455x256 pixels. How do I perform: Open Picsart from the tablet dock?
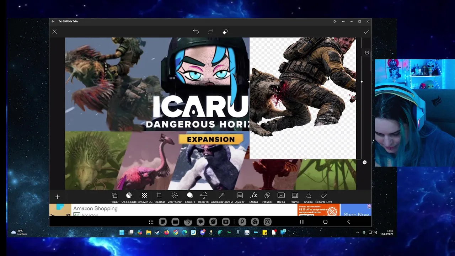[242, 222]
